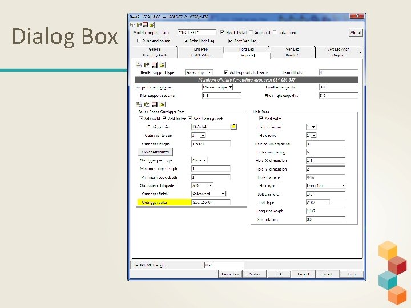Click the Model complete date field
The image size is (411, 308).
coord(197,32)
